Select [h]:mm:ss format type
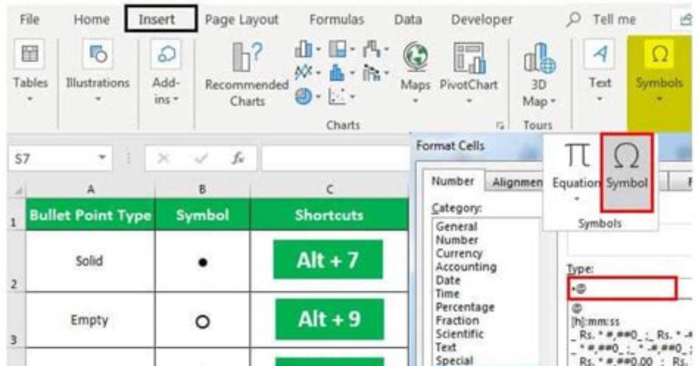 (x=595, y=321)
